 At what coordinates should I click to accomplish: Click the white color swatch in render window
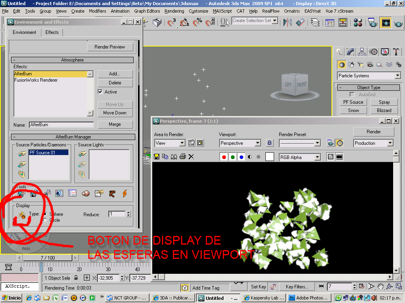(270, 157)
